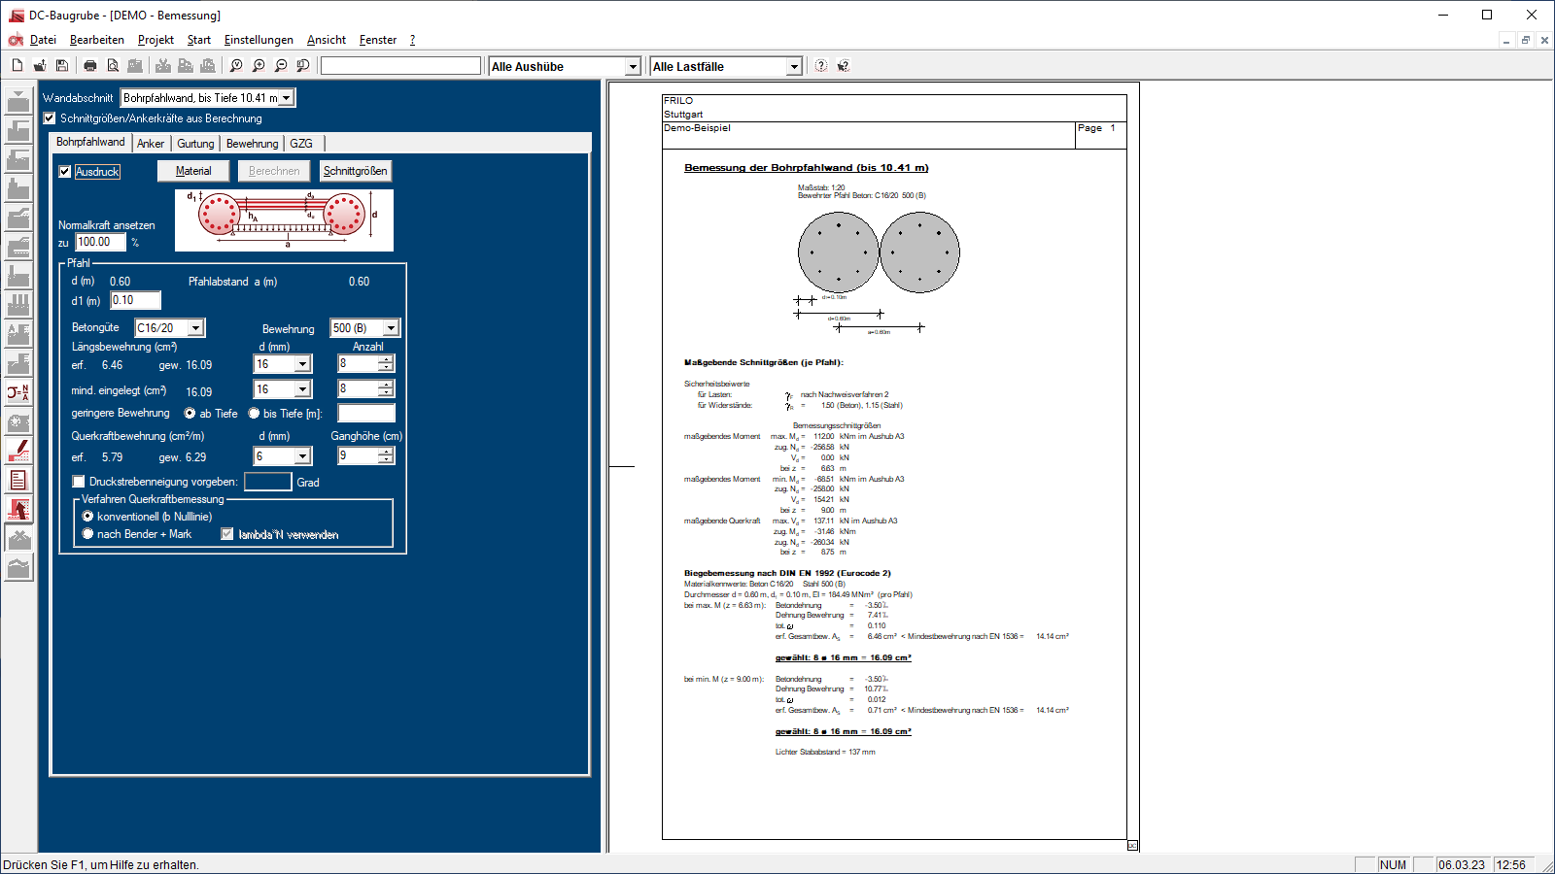Click the zoom in magnifier icon
The height and width of the screenshot is (874, 1555).
(259, 66)
